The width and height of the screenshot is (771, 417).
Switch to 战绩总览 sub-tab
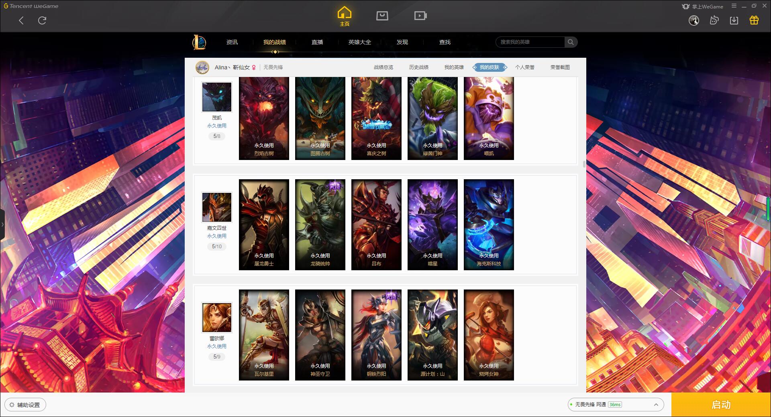(383, 67)
